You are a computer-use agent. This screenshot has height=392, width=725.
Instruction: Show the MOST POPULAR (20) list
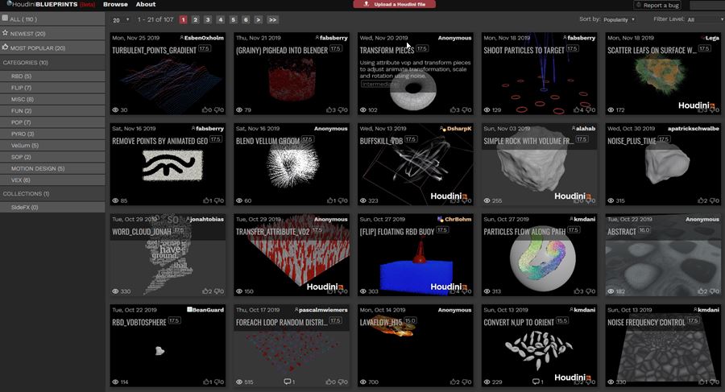coord(52,47)
